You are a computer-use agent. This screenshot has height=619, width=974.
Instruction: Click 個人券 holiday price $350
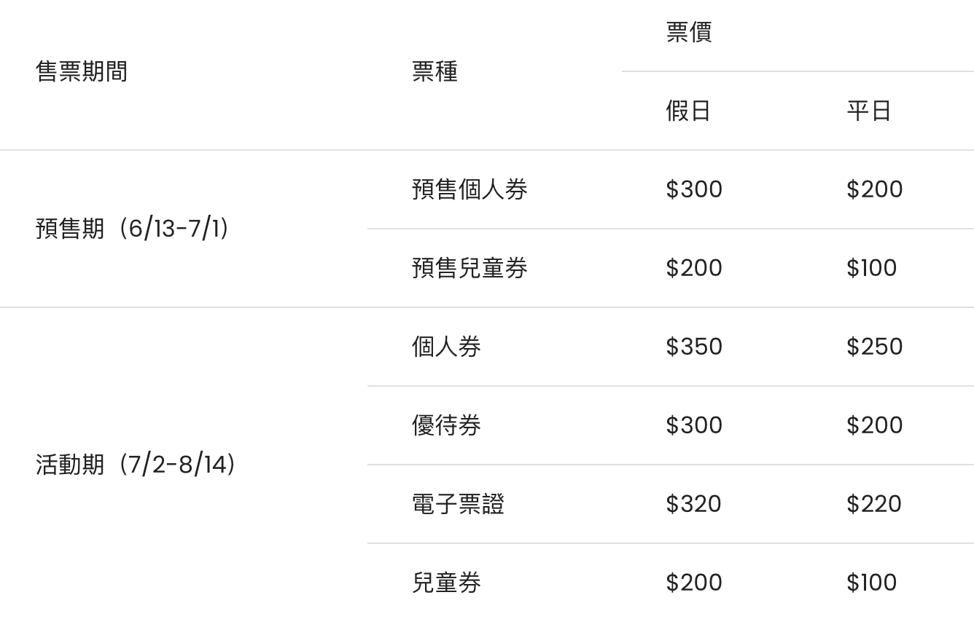tap(694, 347)
